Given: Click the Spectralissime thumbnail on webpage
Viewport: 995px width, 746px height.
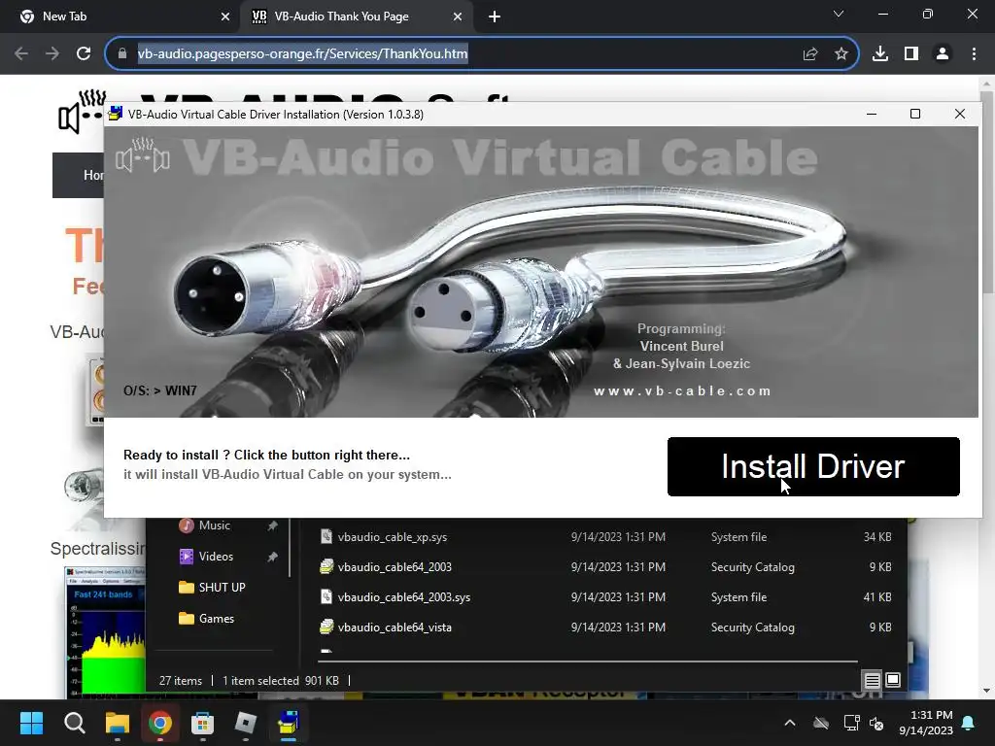Looking at the screenshot, I should coord(105,631).
